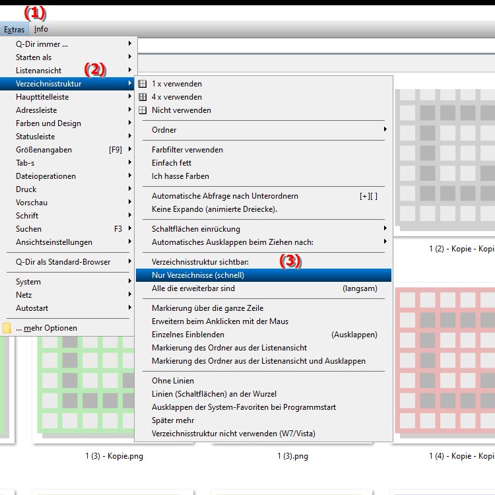This screenshot has height=495, width=495.
Task: Open 'Farben und Design' submenu
Action: tap(68, 123)
